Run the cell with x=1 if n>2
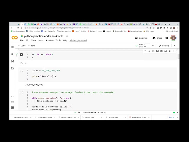The image size is (189, 142). coord(22,54)
